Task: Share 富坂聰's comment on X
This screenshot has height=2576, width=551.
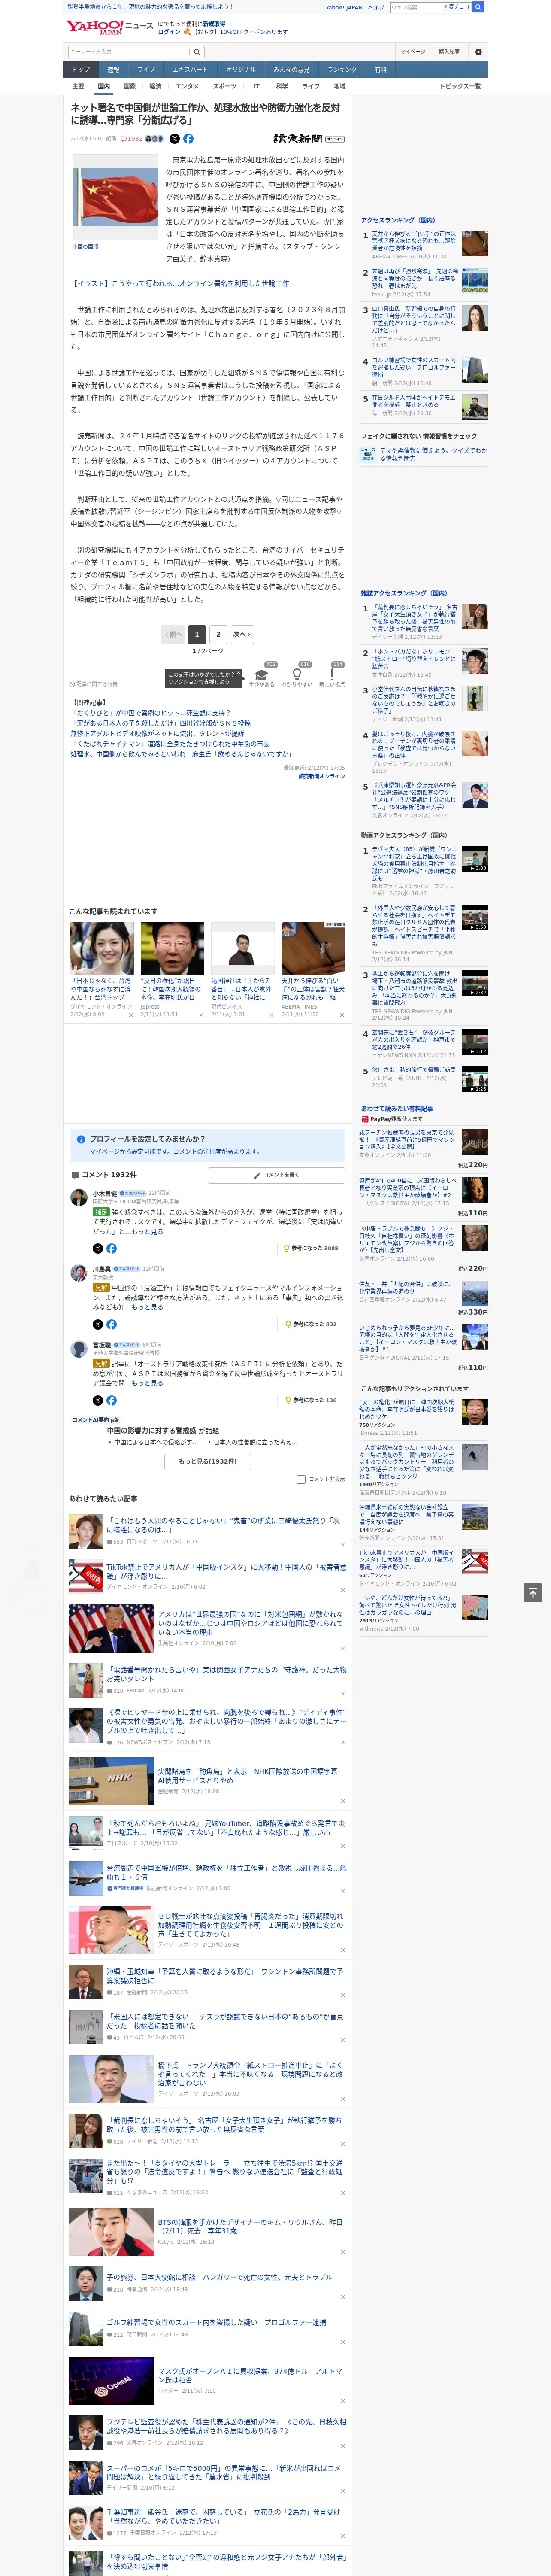Action: [x=97, y=1400]
